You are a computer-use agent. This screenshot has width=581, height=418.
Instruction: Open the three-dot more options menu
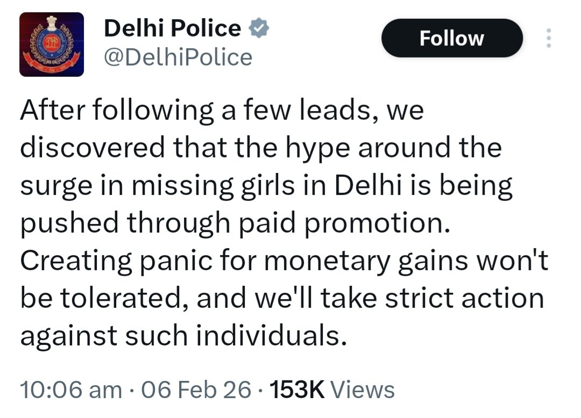pyautogui.click(x=548, y=38)
